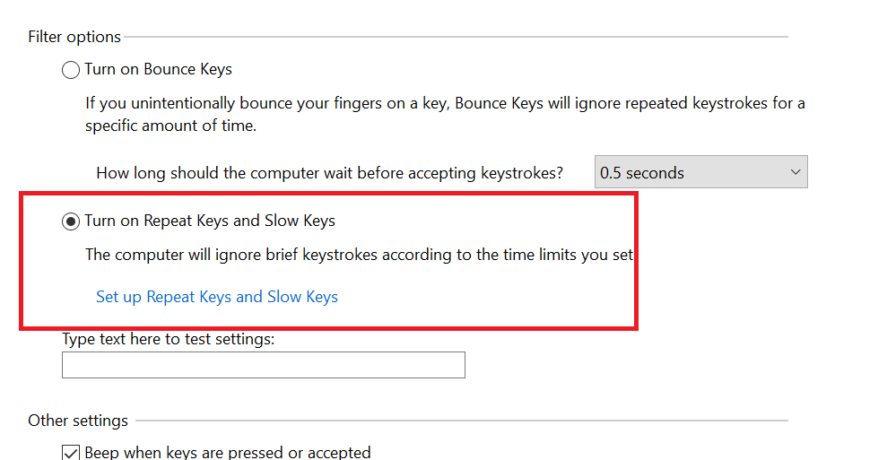Click the Bounce Keys description paragraph
887x460 pixels.
(445, 114)
